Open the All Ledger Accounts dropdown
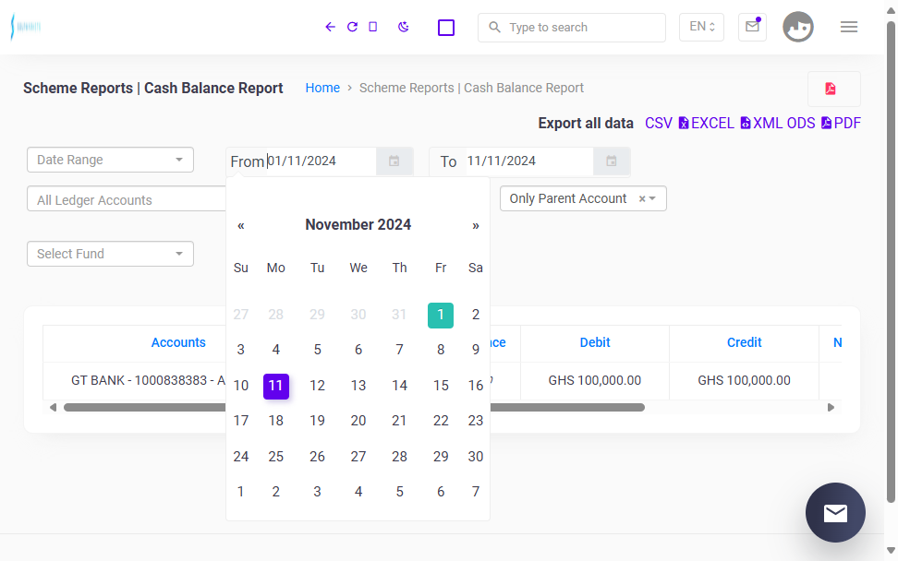 click(126, 199)
